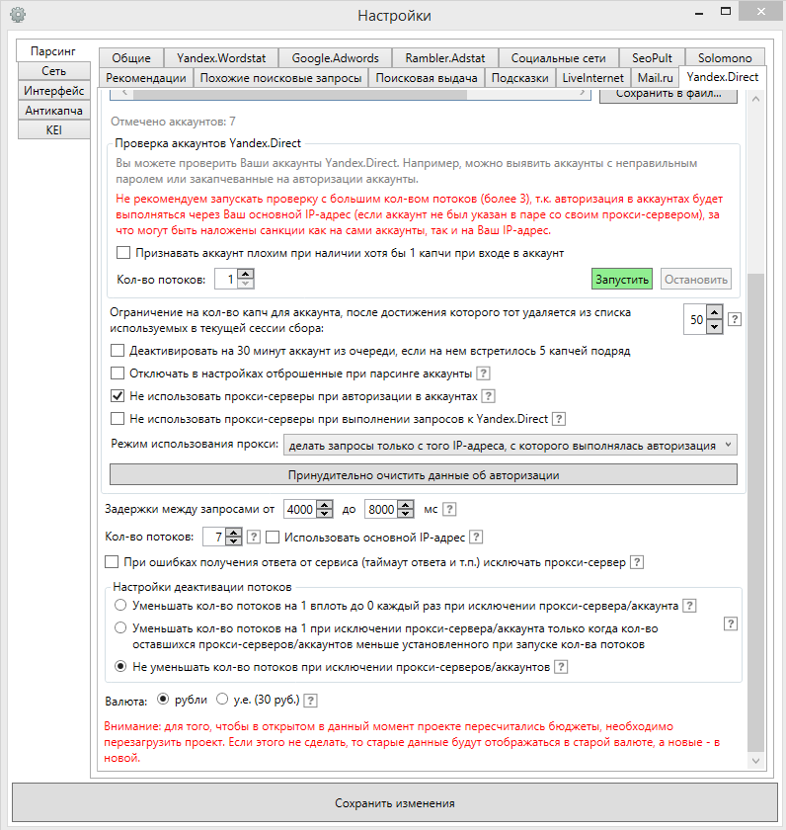Increase minimum delay 4000 value
Viewport: 786px width, 830px height.
tap(325, 505)
